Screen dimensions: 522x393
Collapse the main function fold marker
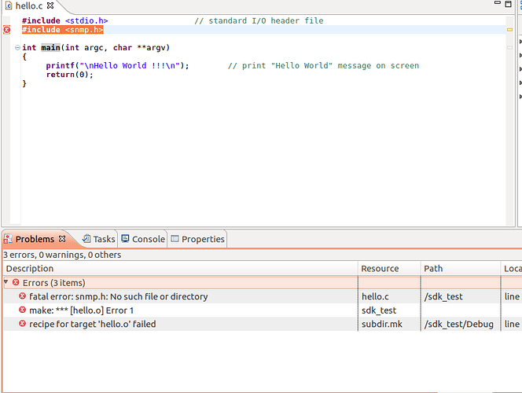tap(17, 48)
